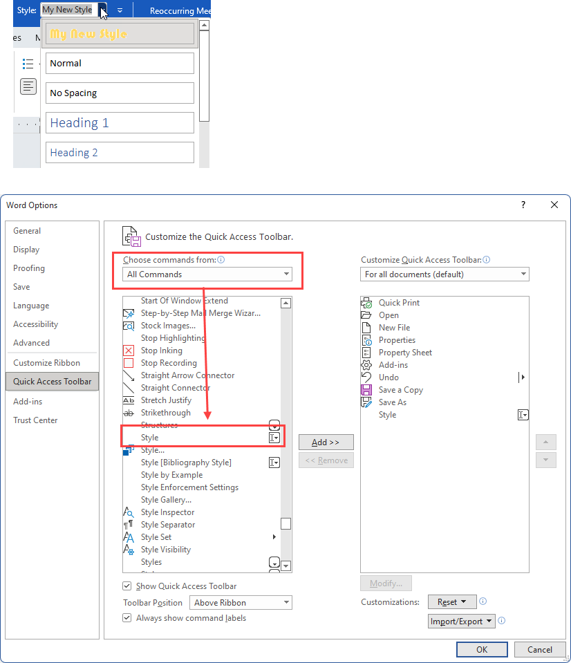
Task: Open the Reset dropdown button
Action: click(452, 601)
